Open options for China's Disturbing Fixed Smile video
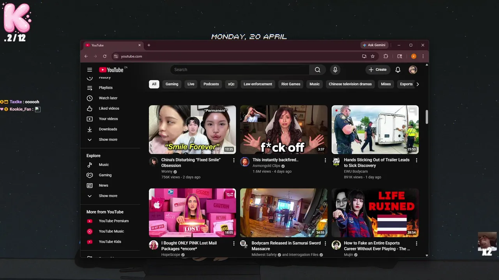 pyautogui.click(x=234, y=160)
